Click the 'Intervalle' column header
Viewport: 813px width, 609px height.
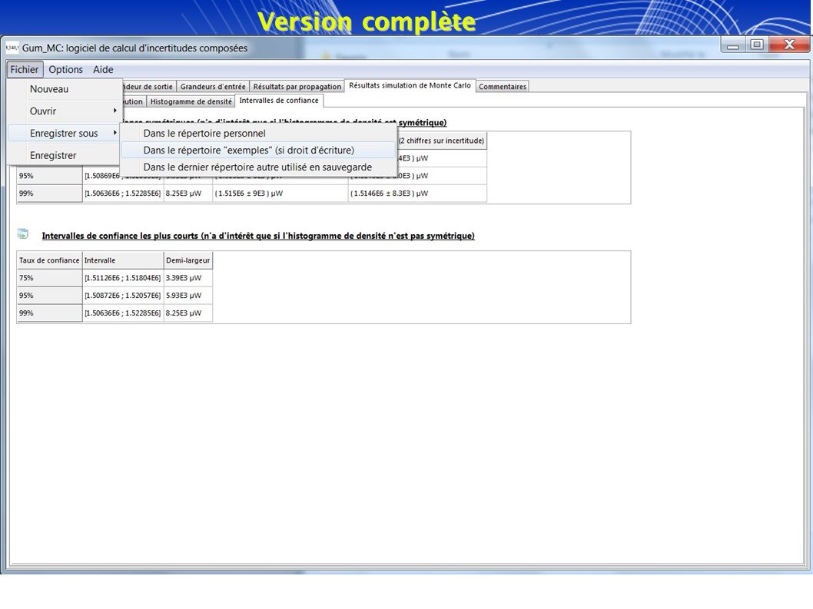(x=123, y=260)
